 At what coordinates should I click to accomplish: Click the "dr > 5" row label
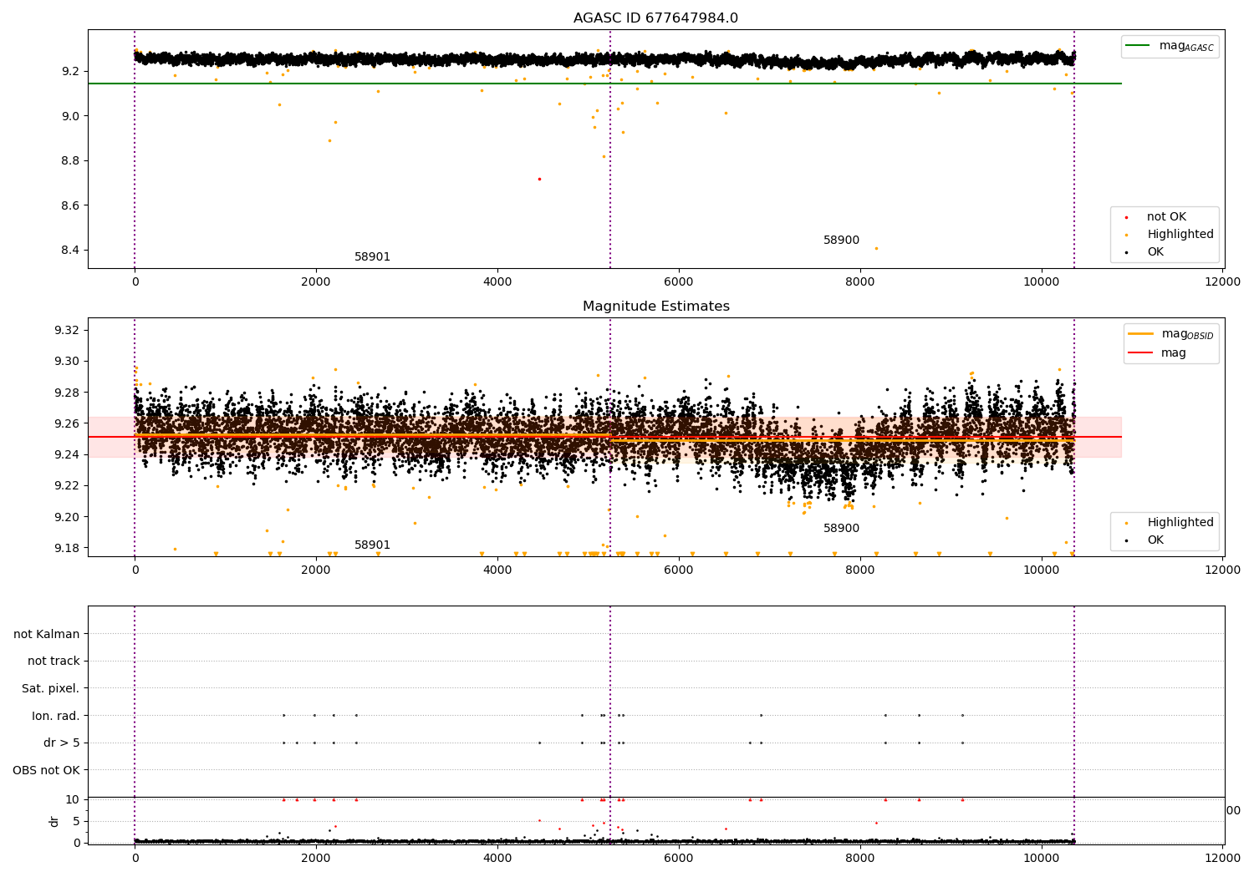[62, 743]
